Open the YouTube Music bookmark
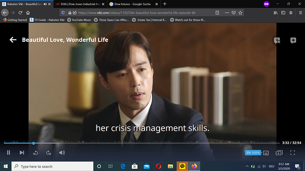 [79, 20]
